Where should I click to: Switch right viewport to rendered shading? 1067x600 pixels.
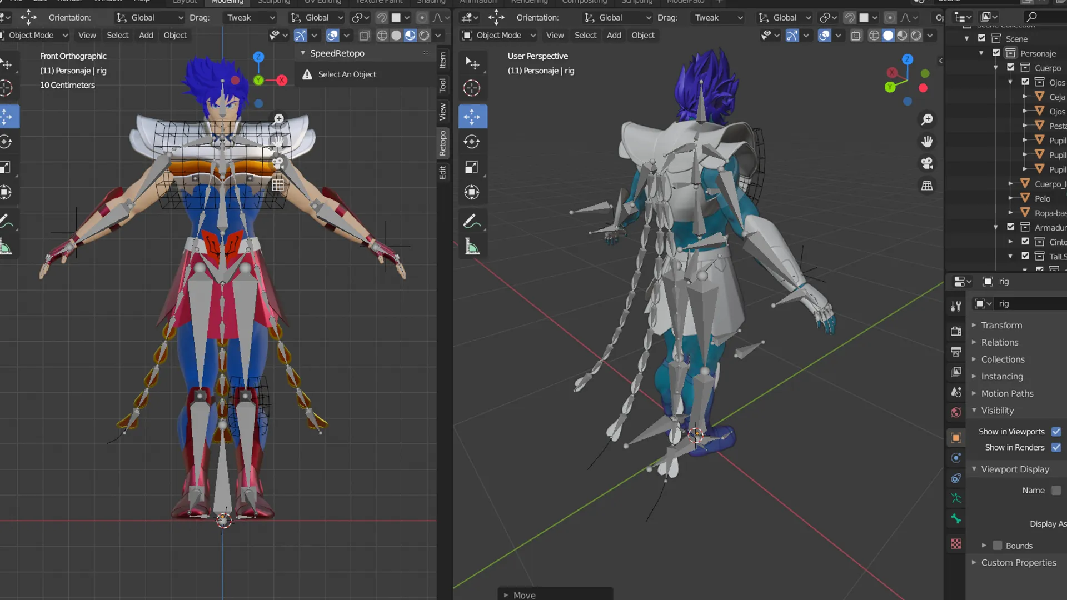[916, 35]
